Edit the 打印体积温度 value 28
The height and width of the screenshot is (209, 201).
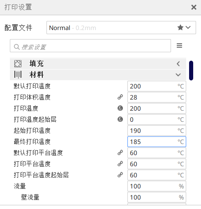[157, 97]
